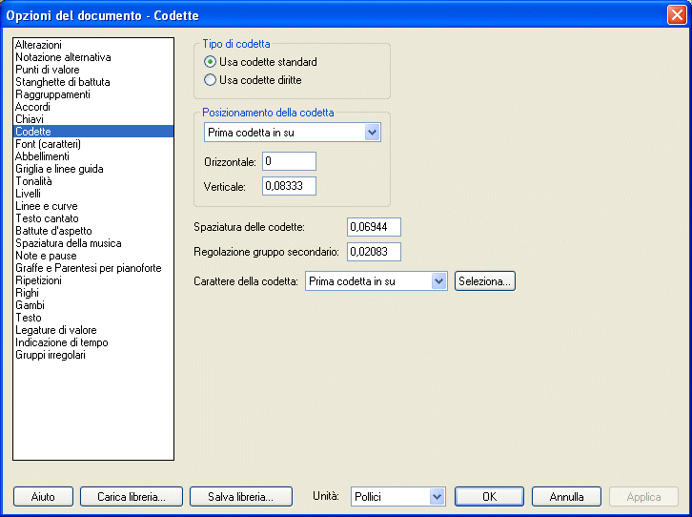Select Usa codette diritte radio button
Screen dimensions: 692x517
tap(210, 80)
